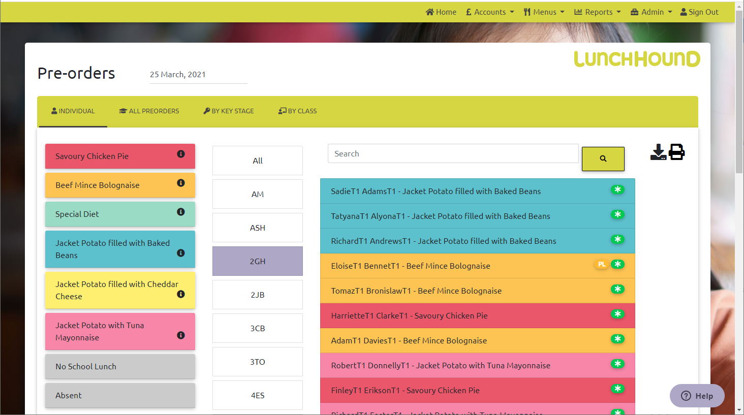Image resolution: width=744 pixels, height=415 pixels.
Task: Open info icon on Savoury Chicken Pie
Action: pyautogui.click(x=181, y=154)
